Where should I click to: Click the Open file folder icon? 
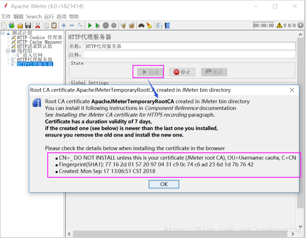click(20, 25)
